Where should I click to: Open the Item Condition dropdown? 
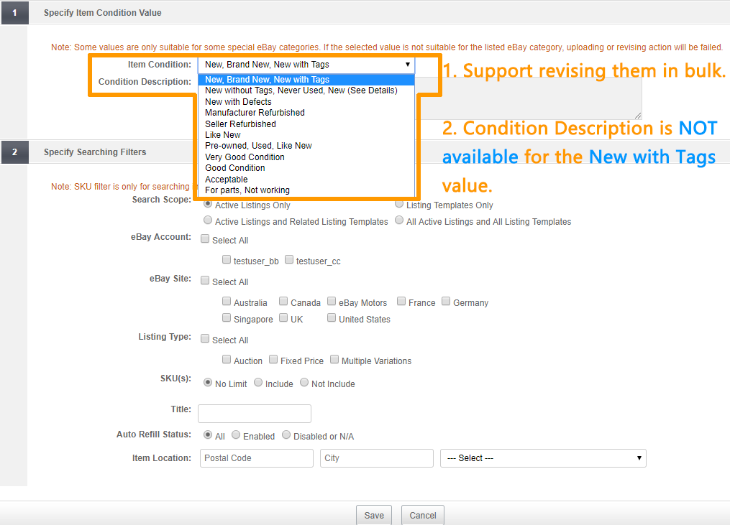tap(306, 65)
